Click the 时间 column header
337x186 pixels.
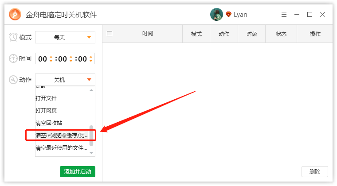tap(147, 34)
